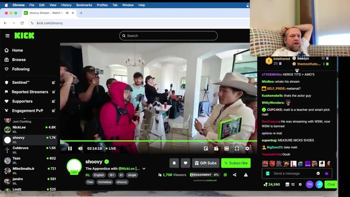Reload the kick.com page
This screenshot has height=197, width=350.
(x=22, y=23)
